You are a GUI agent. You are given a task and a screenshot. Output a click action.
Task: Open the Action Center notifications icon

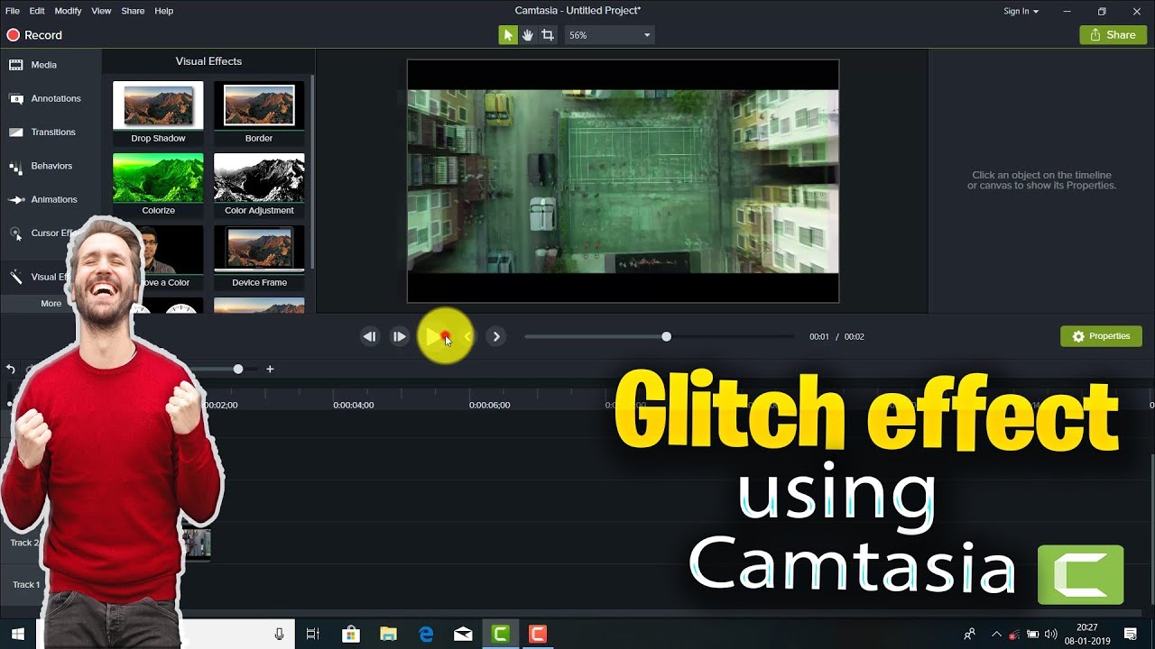pos(1131,635)
